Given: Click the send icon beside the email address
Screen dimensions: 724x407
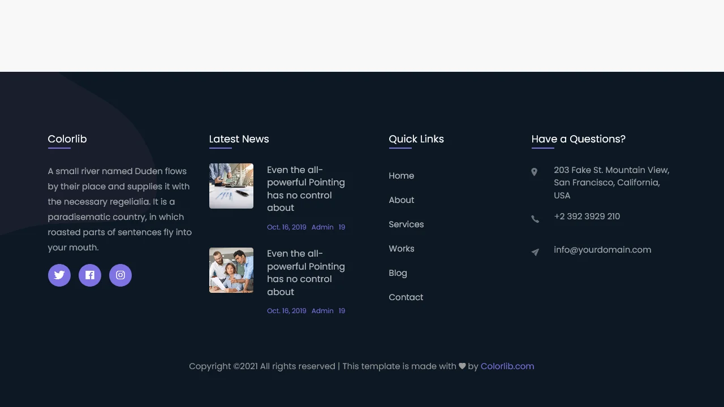Looking at the screenshot, I should [x=535, y=252].
